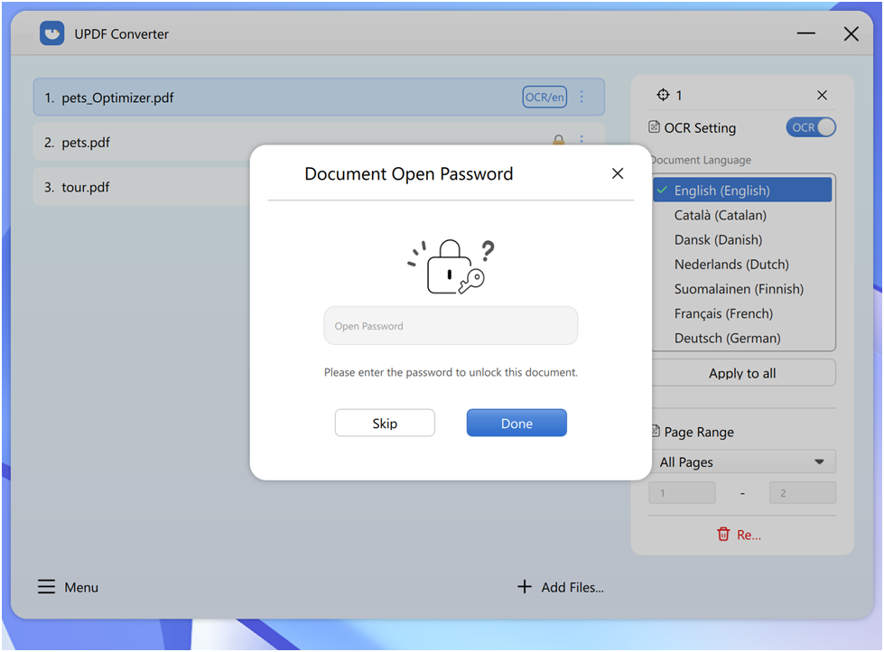Pick Nederlands (Dutch) in language list
This screenshot has width=884, height=652.
pyautogui.click(x=731, y=265)
